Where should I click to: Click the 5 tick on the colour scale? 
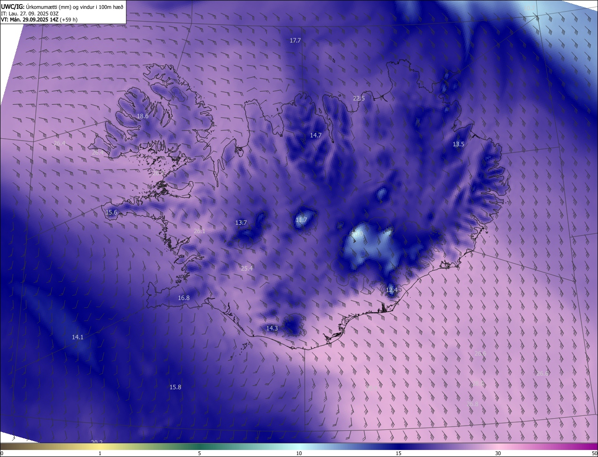point(199,454)
